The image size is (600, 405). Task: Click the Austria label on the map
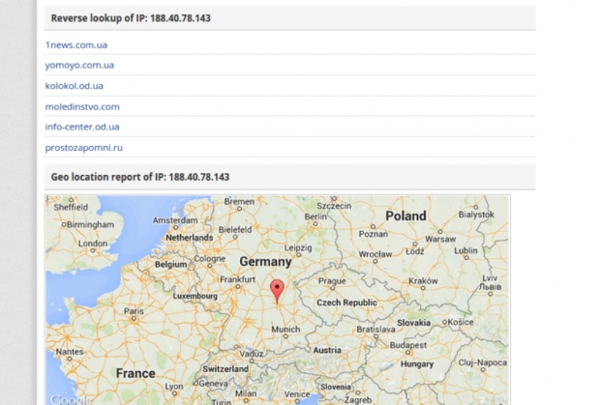pos(327,350)
